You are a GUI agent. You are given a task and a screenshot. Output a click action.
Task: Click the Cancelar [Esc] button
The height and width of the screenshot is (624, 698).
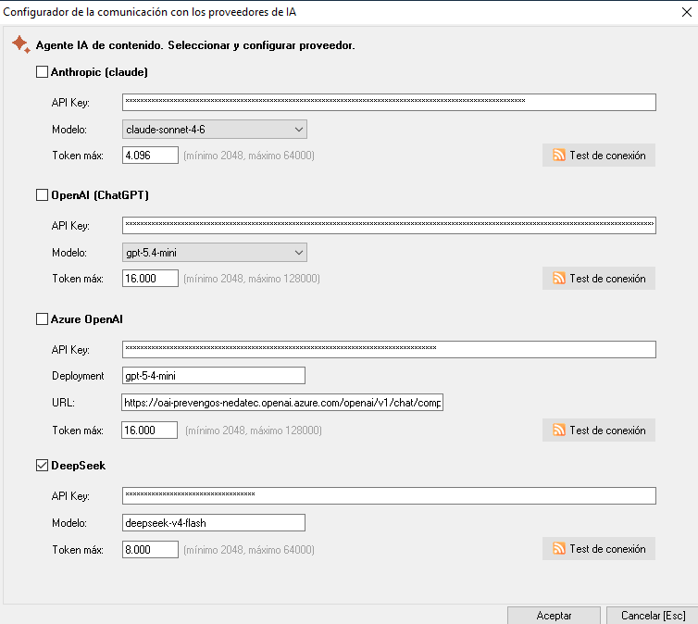click(653, 616)
